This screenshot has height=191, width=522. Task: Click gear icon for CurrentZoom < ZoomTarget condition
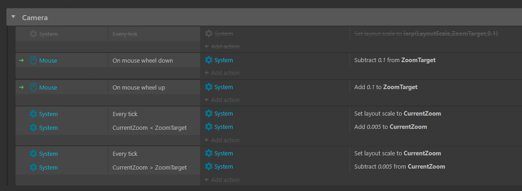pos(33,127)
